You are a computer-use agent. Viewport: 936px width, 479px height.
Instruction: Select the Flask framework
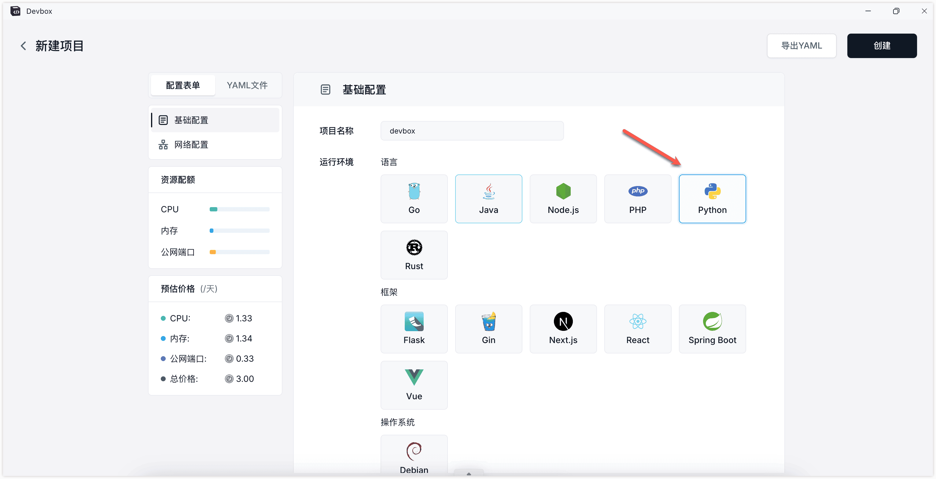(x=414, y=329)
